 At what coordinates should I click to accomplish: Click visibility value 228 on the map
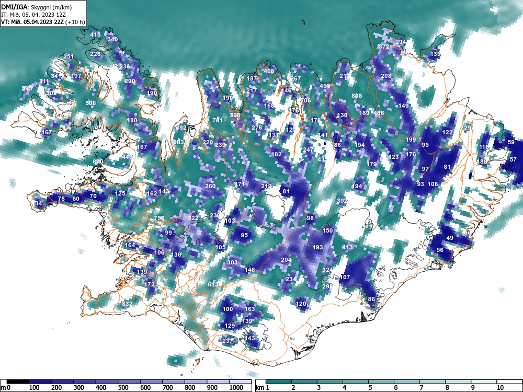click(95, 54)
